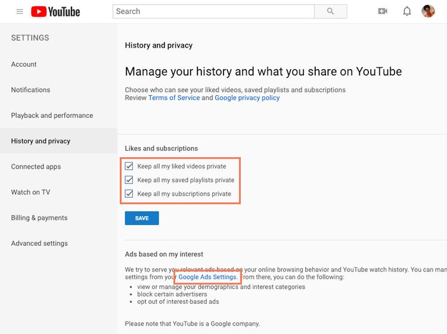The width and height of the screenshot is (447, 334).
Task: Open Connected apps settings
Action: (x=36, y=167)
